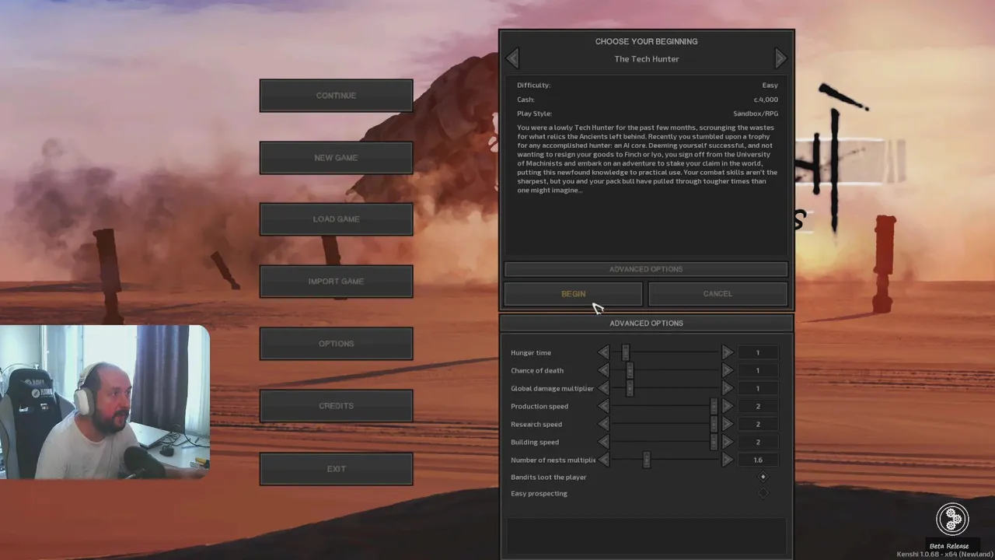Click the Difficulty Easy value
This screenshot has height=560, width=995.
(770, 86)
